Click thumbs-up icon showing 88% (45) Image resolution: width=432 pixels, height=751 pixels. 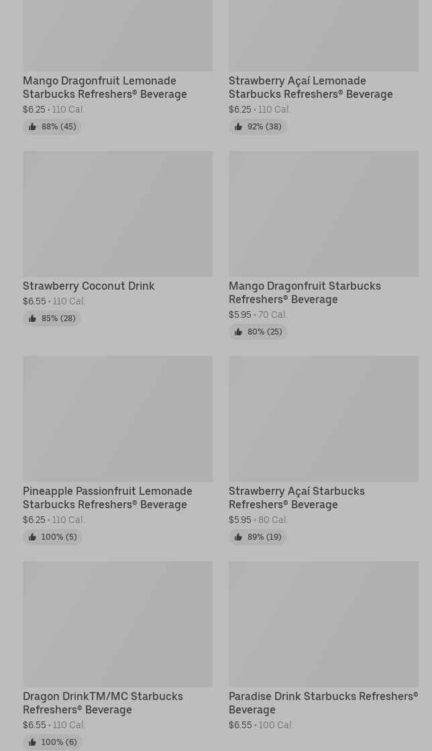(32, 127)
